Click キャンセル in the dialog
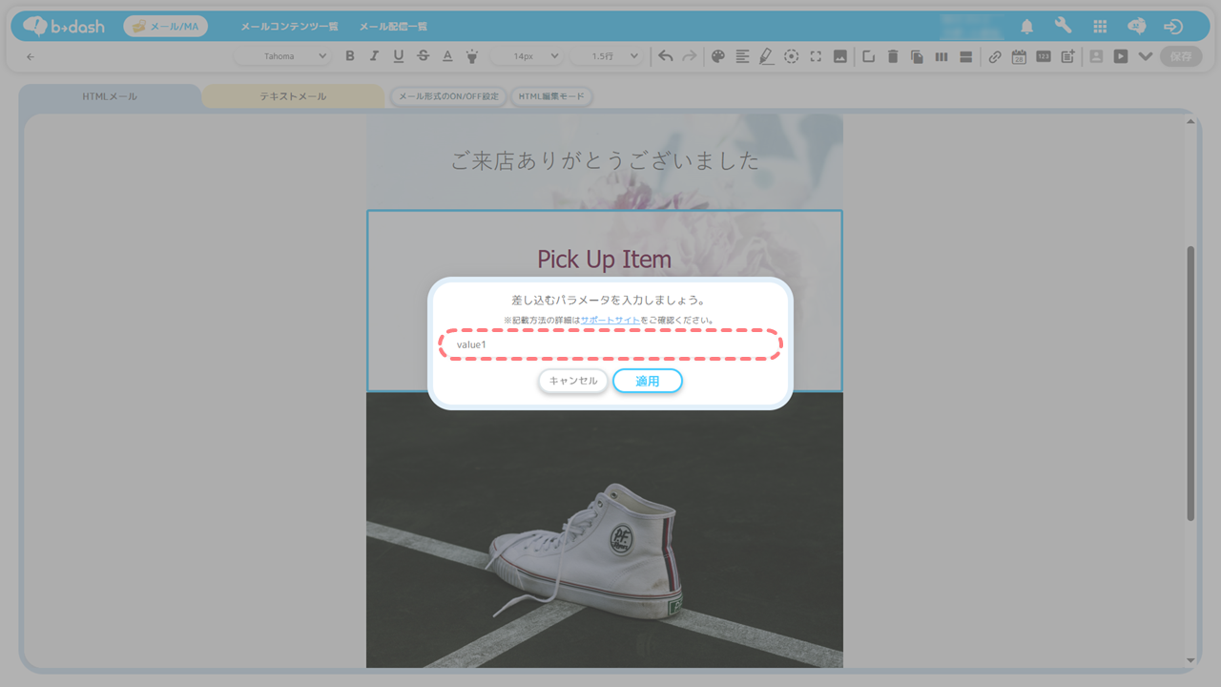Screen dimensions: 1221x687 click(573, 381)
